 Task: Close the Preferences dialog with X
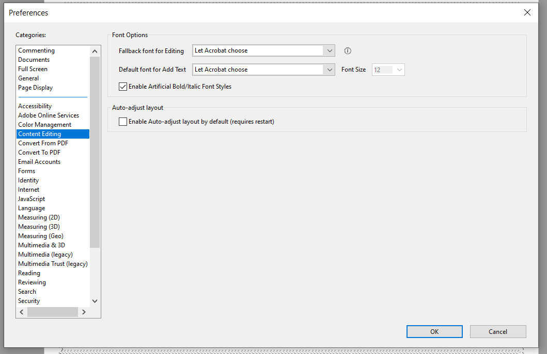(527, 12)
